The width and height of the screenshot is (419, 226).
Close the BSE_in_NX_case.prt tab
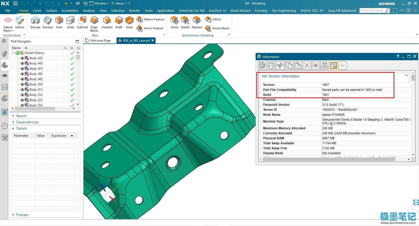pos(153,40)
